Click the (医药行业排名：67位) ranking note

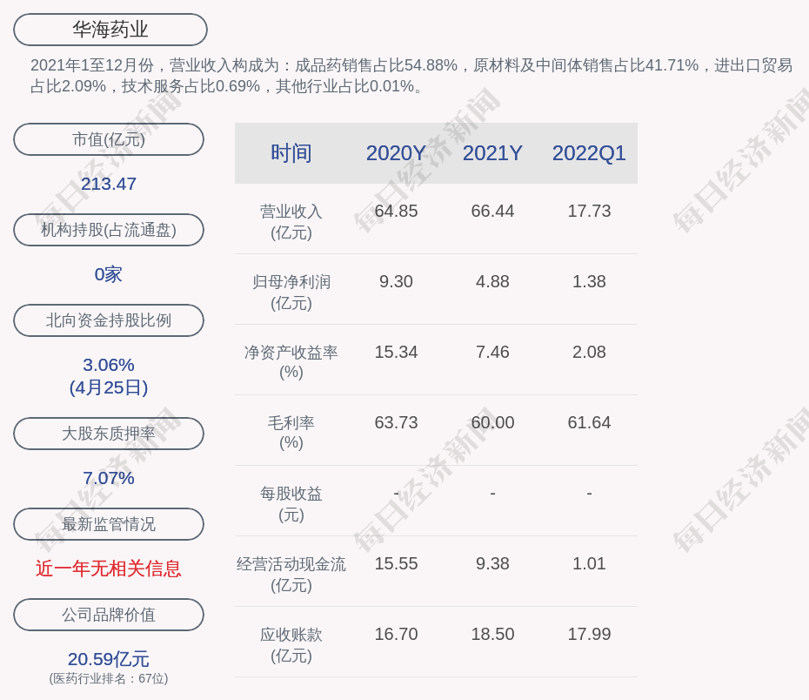point(109,678)
